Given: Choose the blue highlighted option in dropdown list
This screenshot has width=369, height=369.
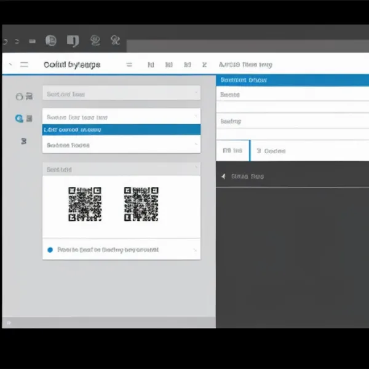Looking at the screenshot, I should [x=121, y=130].
